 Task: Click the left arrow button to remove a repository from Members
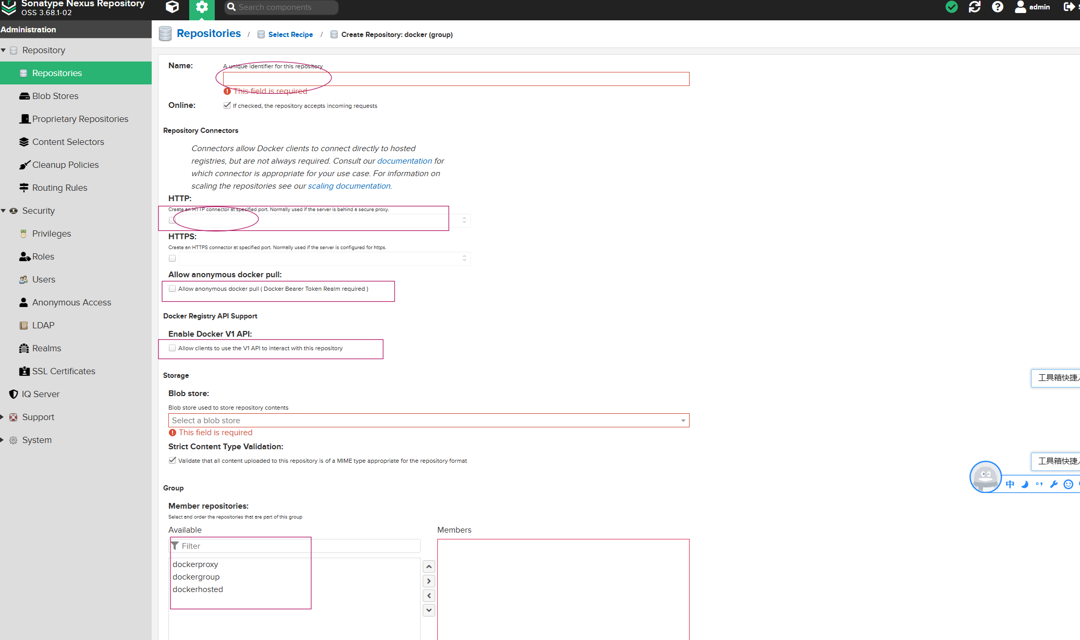[429, 596]
